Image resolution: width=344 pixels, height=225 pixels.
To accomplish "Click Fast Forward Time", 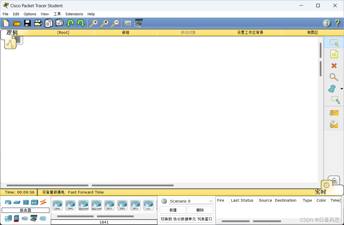I will click(x=86, y=192).
